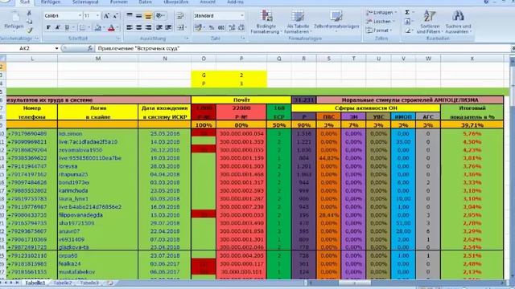Switch to the Daten ribbon tab
The image size is (515, 289).
pos(145,2)
